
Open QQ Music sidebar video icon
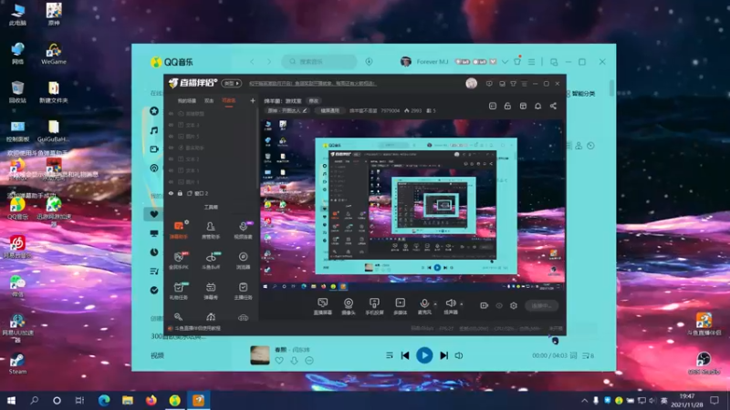154,149
